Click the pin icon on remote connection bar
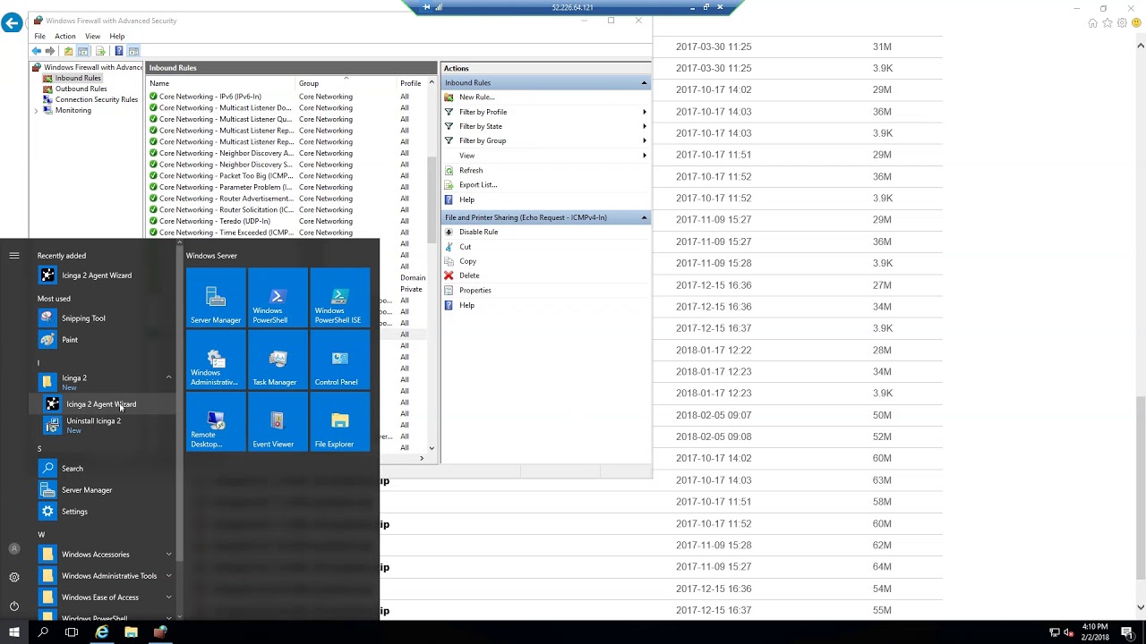Image resolution: width=1146 pixels, height=644 pixels. tap(426, 7)
